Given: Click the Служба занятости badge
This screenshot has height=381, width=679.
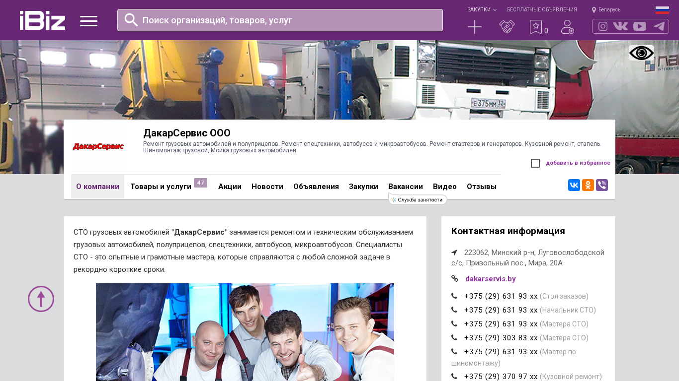Looking at the screenshot, I should (418, 199).
